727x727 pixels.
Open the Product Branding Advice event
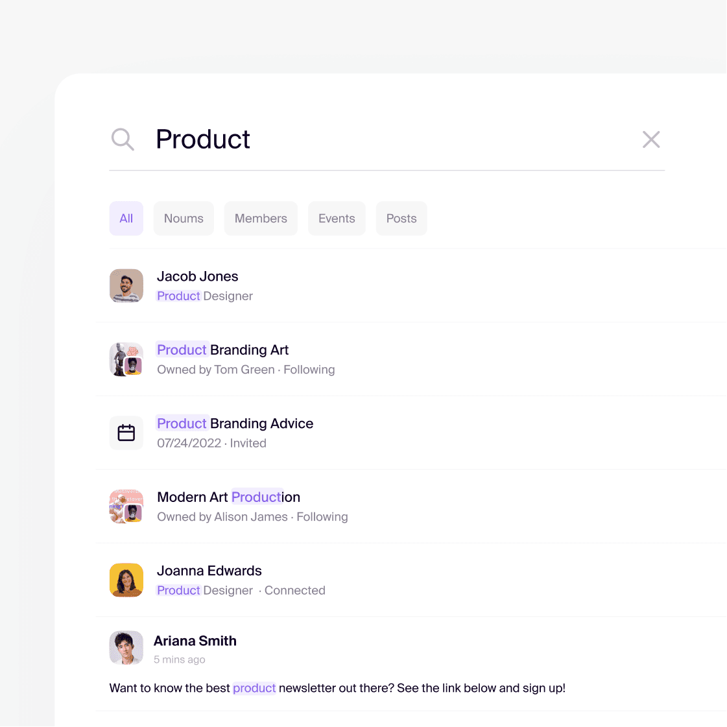point(411,433)
